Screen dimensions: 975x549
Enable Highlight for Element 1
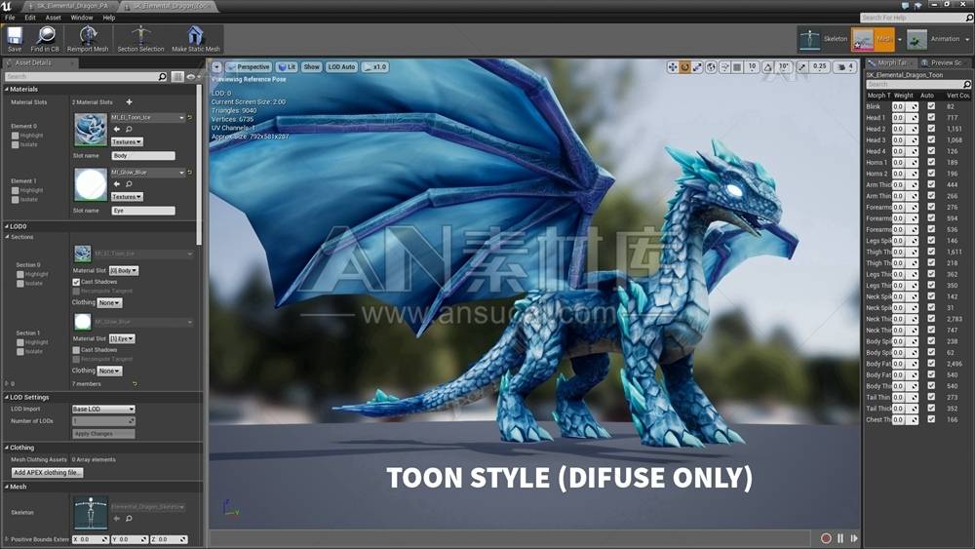15,191
